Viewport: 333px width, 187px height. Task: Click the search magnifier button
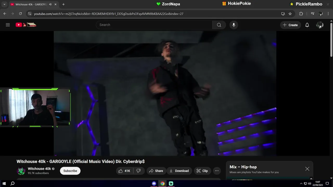[x=219, y=25]
